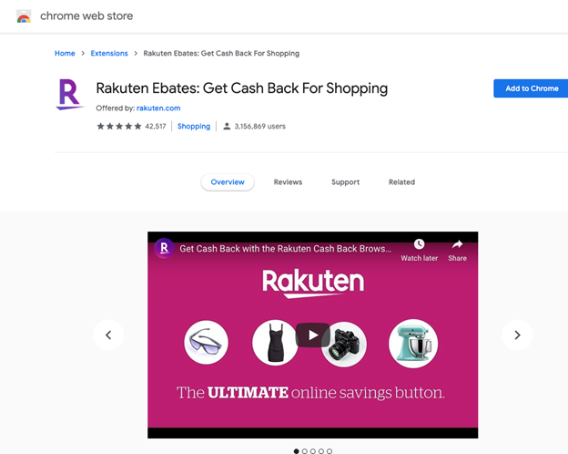Click the Rakuten channel avatar in video
The image size is (568, 454).
pos(164,248)
